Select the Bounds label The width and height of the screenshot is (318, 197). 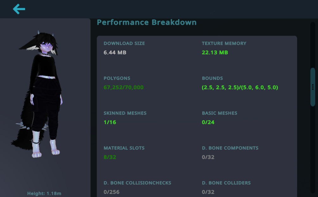[x=212, y=78]
